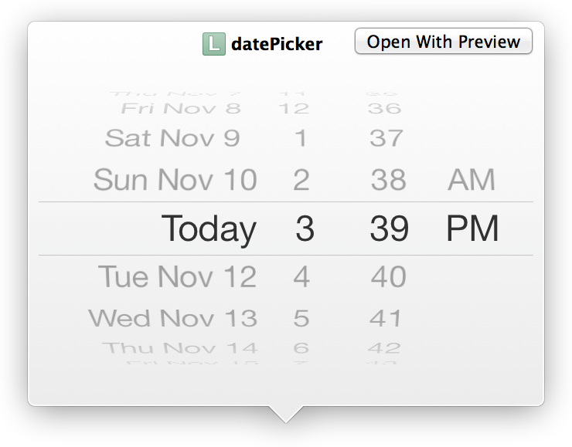Image resolution: width=572 pixels, height=447 pixels.
Task: Choose Tue Nov 12 in date wheel
Action: pos(177,276)
